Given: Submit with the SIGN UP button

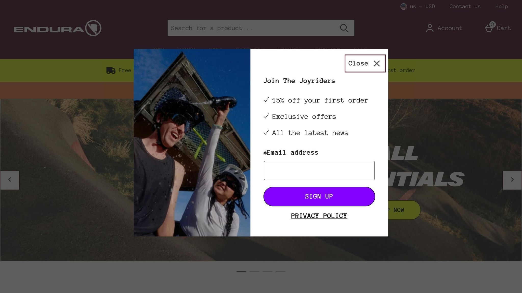Looking at the screenshot, I should click(319, 196).
